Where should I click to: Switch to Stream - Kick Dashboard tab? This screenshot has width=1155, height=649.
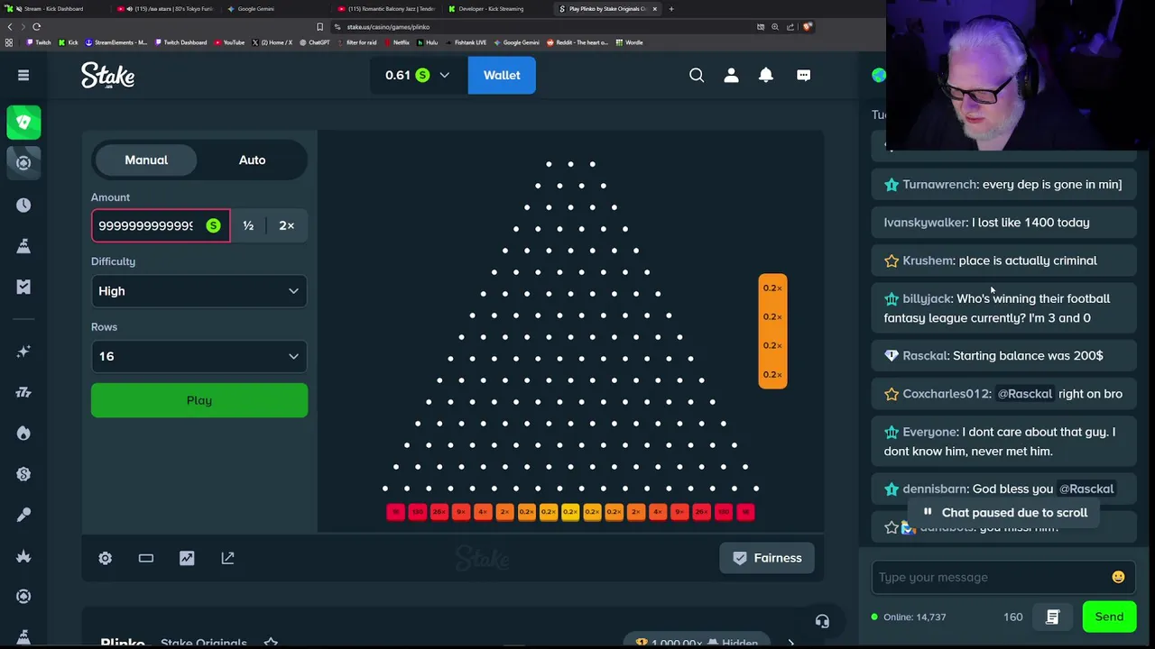(54, 9)
